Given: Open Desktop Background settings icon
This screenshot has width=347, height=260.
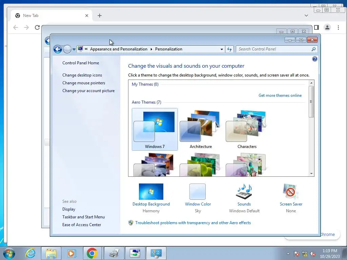Looking at the screenshot, I should (x=151, y=192).
